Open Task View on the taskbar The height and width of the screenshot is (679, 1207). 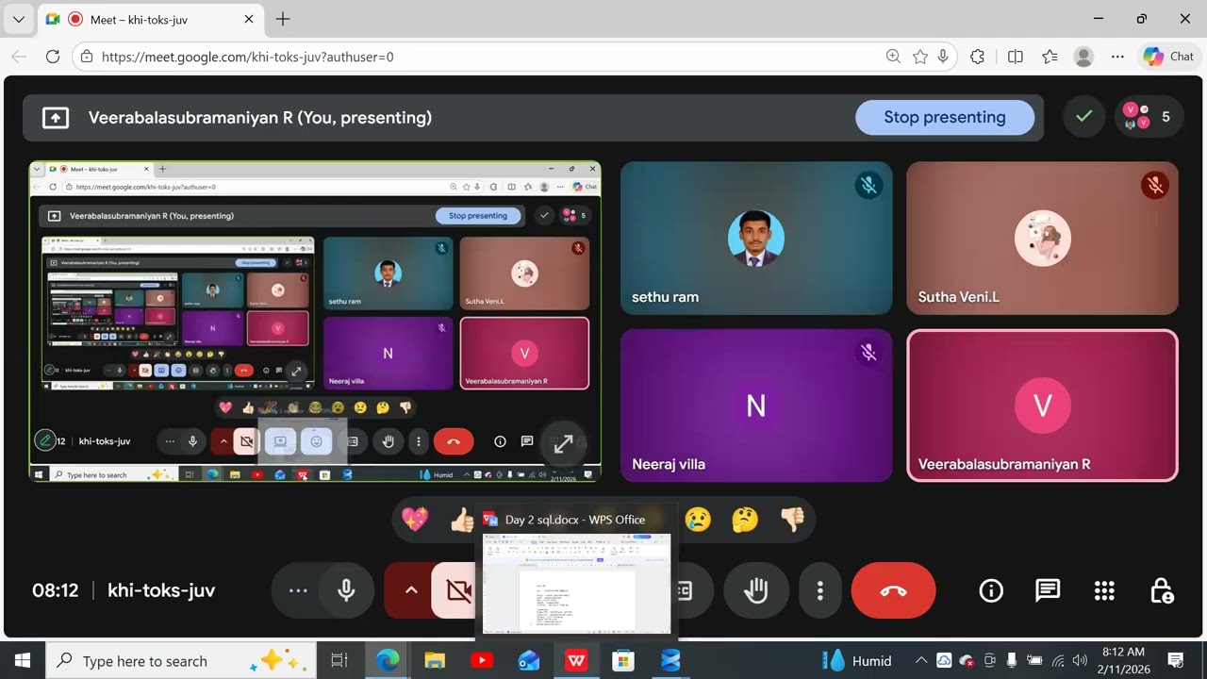click(339, 660)
